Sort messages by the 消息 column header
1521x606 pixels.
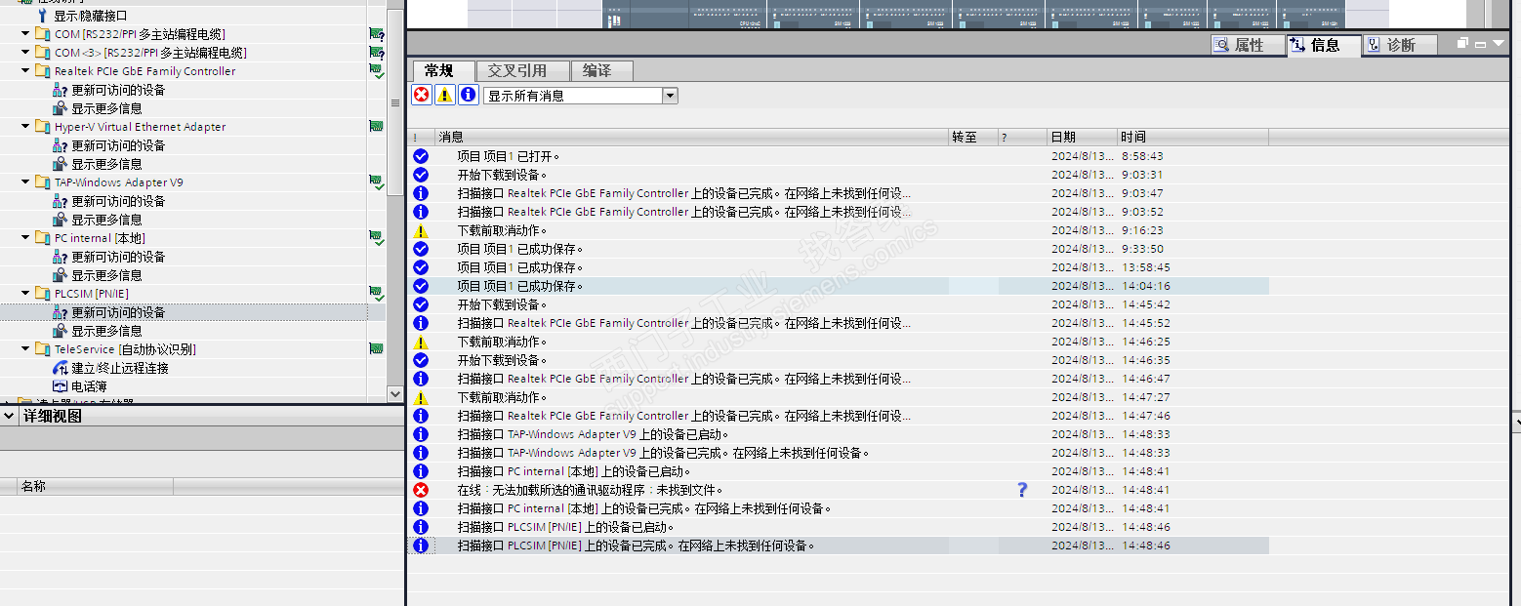coord(691,138)
